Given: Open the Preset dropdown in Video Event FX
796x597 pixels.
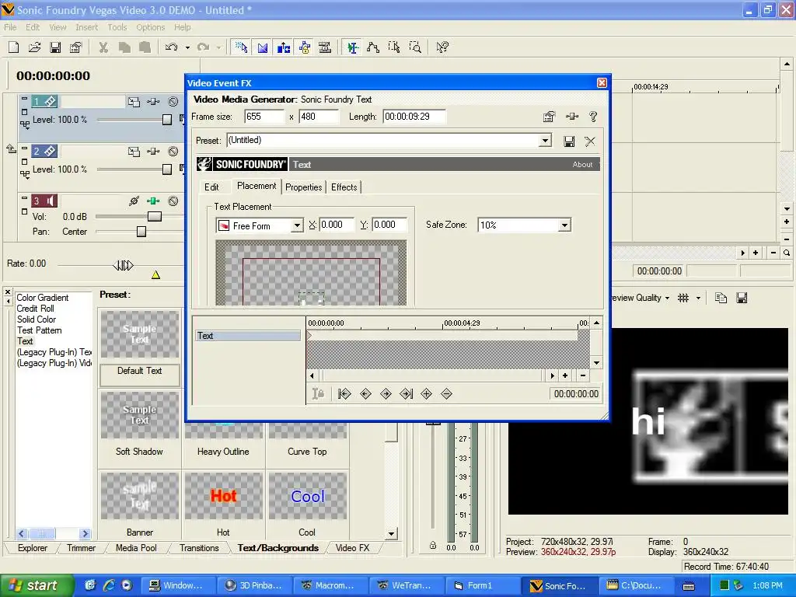Looking at the screenshot, I should [545, 141].
